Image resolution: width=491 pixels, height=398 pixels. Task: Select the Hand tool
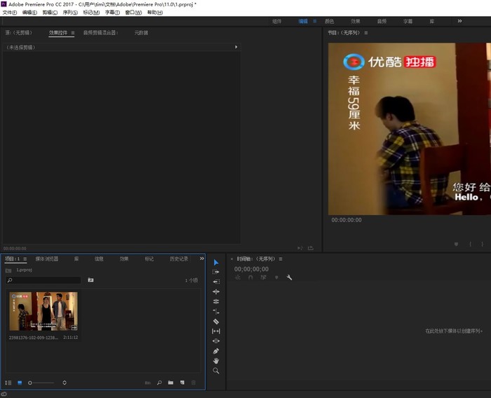pos(216,361)
